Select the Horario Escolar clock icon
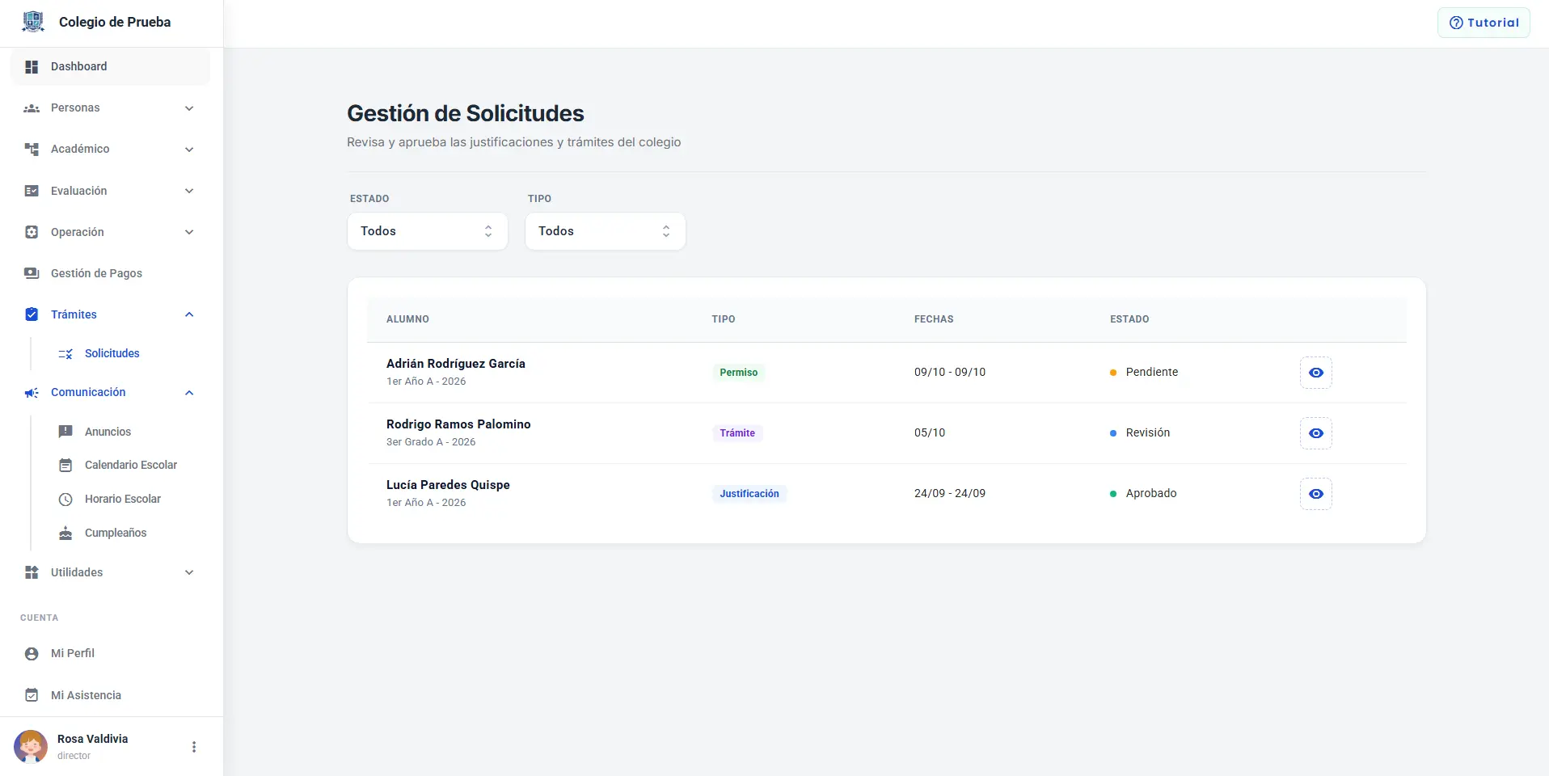1549x776 pixels. [x=65, y=499]
